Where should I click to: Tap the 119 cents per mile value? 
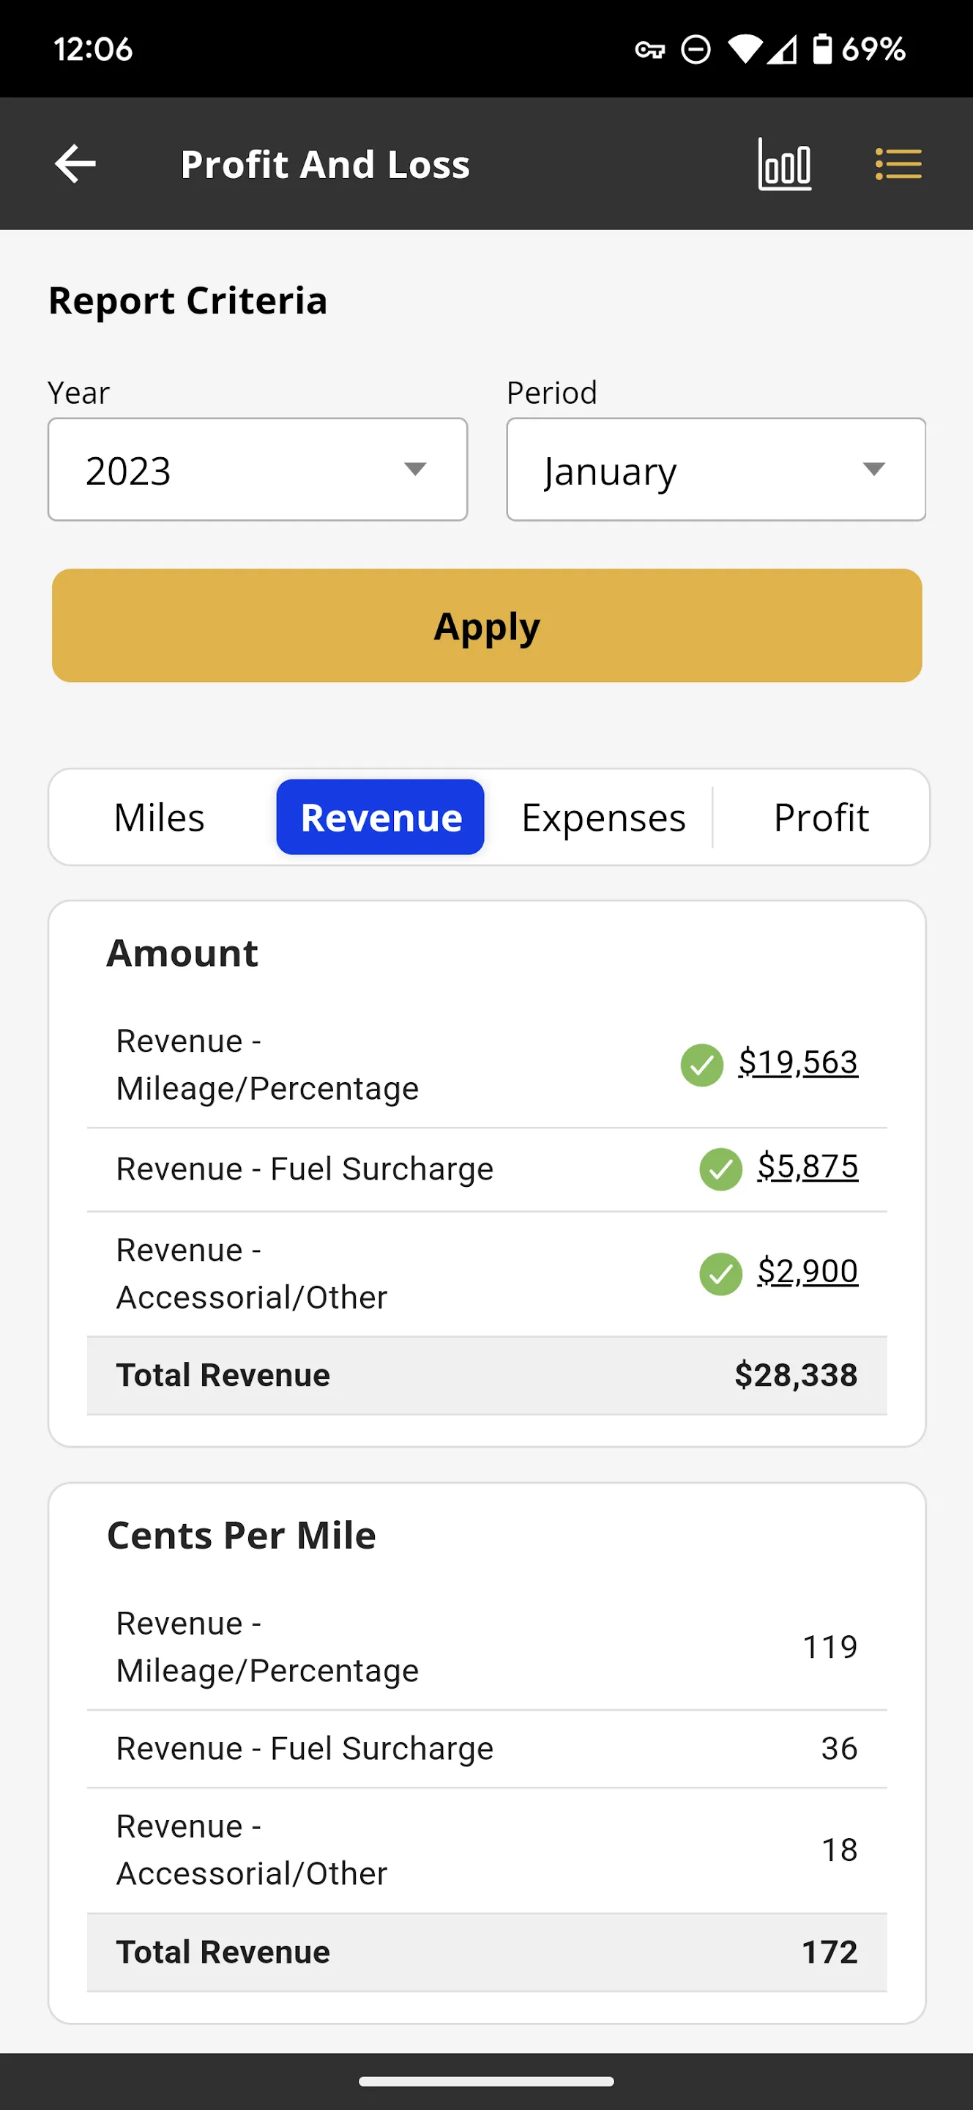(x=830, y=1647)
